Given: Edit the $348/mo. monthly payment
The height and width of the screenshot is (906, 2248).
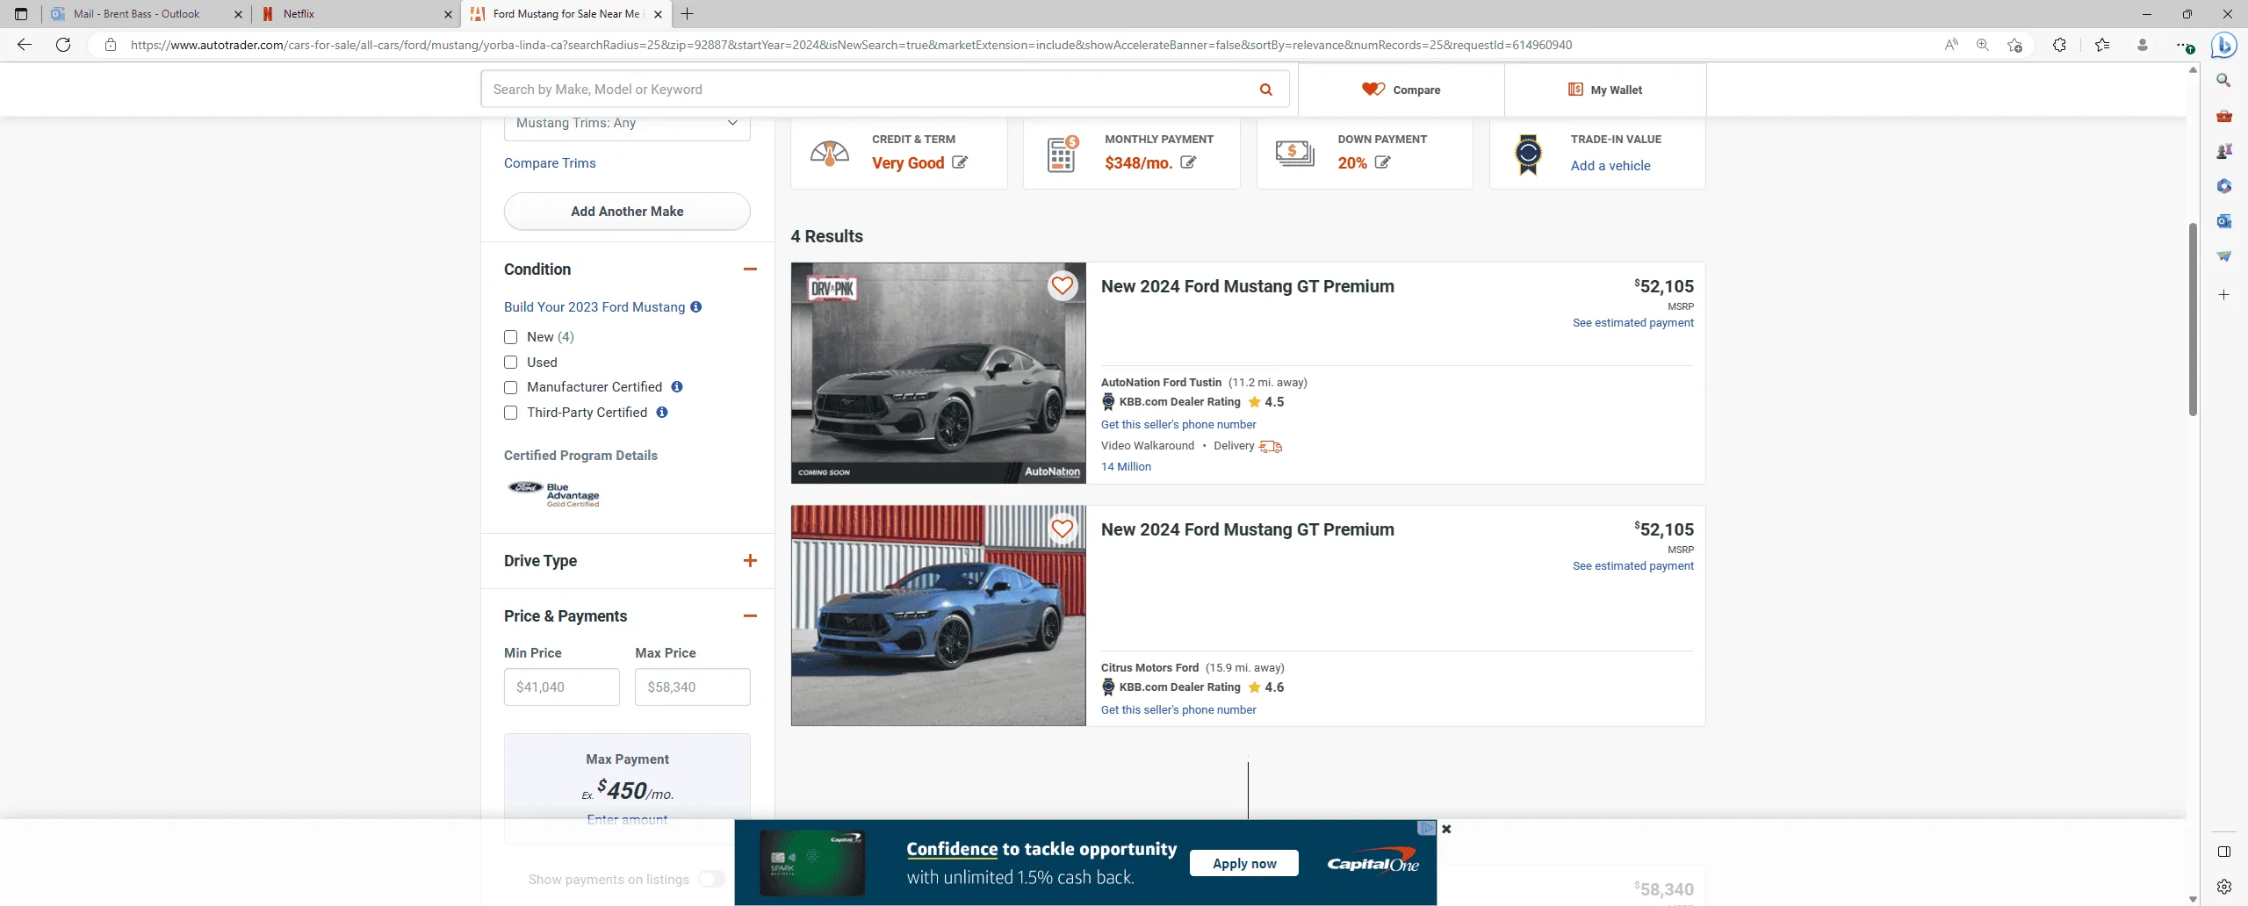Looking at the screenshot, I should coord(1188,162).
